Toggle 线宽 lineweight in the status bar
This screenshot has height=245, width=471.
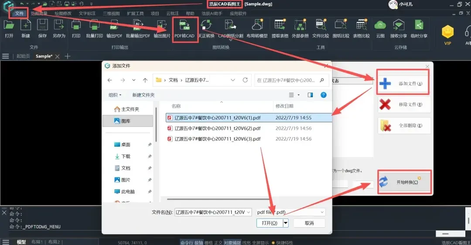pyautogui.click(x=246, y=242)
